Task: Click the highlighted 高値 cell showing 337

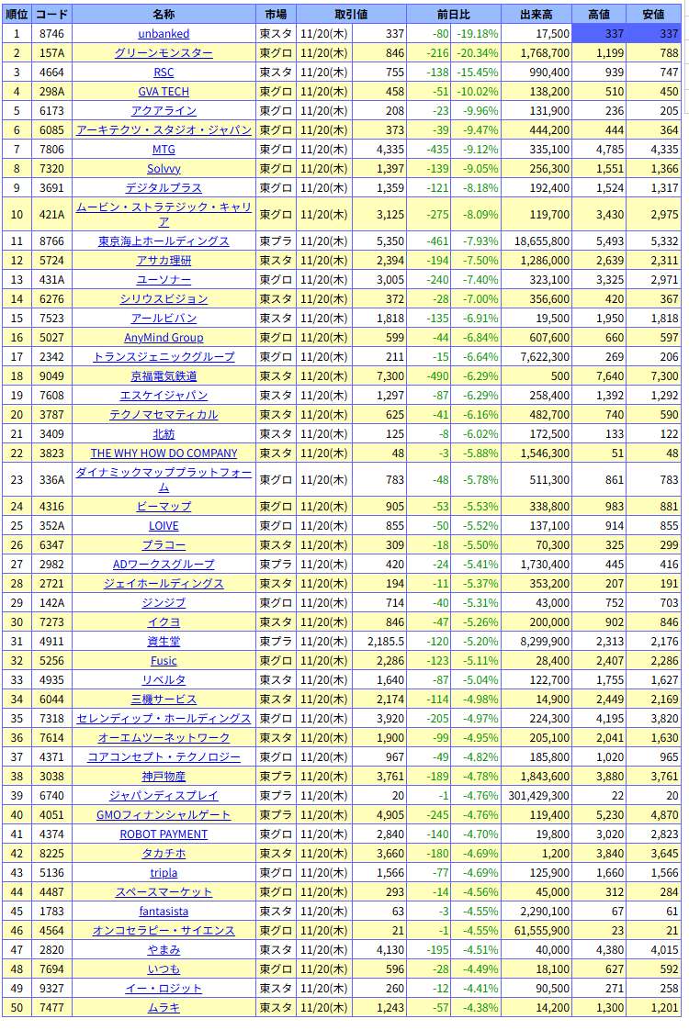Action: [x=599, y=34]
